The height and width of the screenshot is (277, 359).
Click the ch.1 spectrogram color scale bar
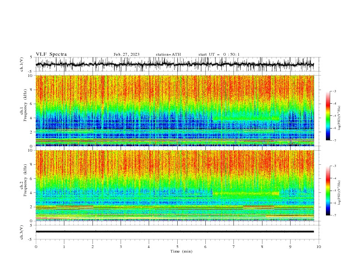[x=328, y=116]
